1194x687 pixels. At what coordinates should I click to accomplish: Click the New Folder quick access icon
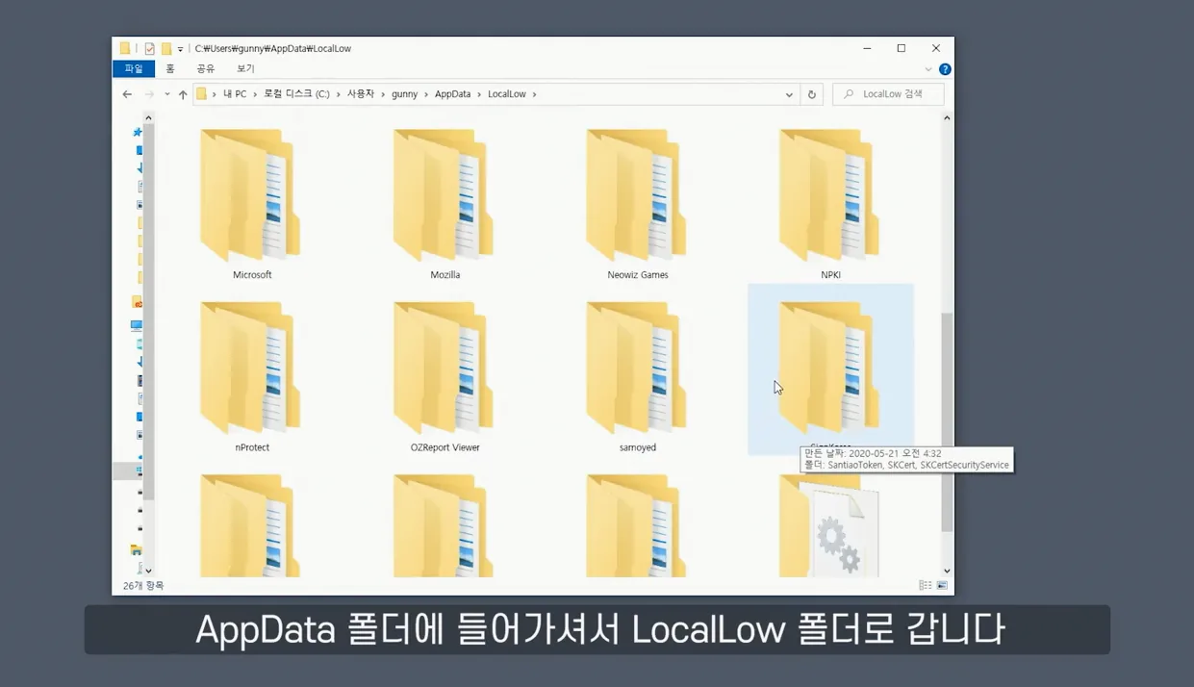pyautogui.click(x=165, y=48)
